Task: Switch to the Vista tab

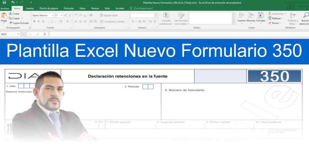Action: coord(107,8)
